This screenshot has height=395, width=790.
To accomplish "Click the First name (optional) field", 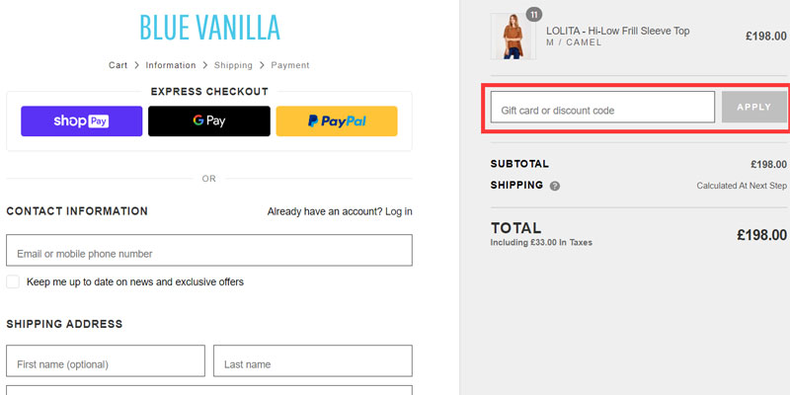I will (106, 361).
